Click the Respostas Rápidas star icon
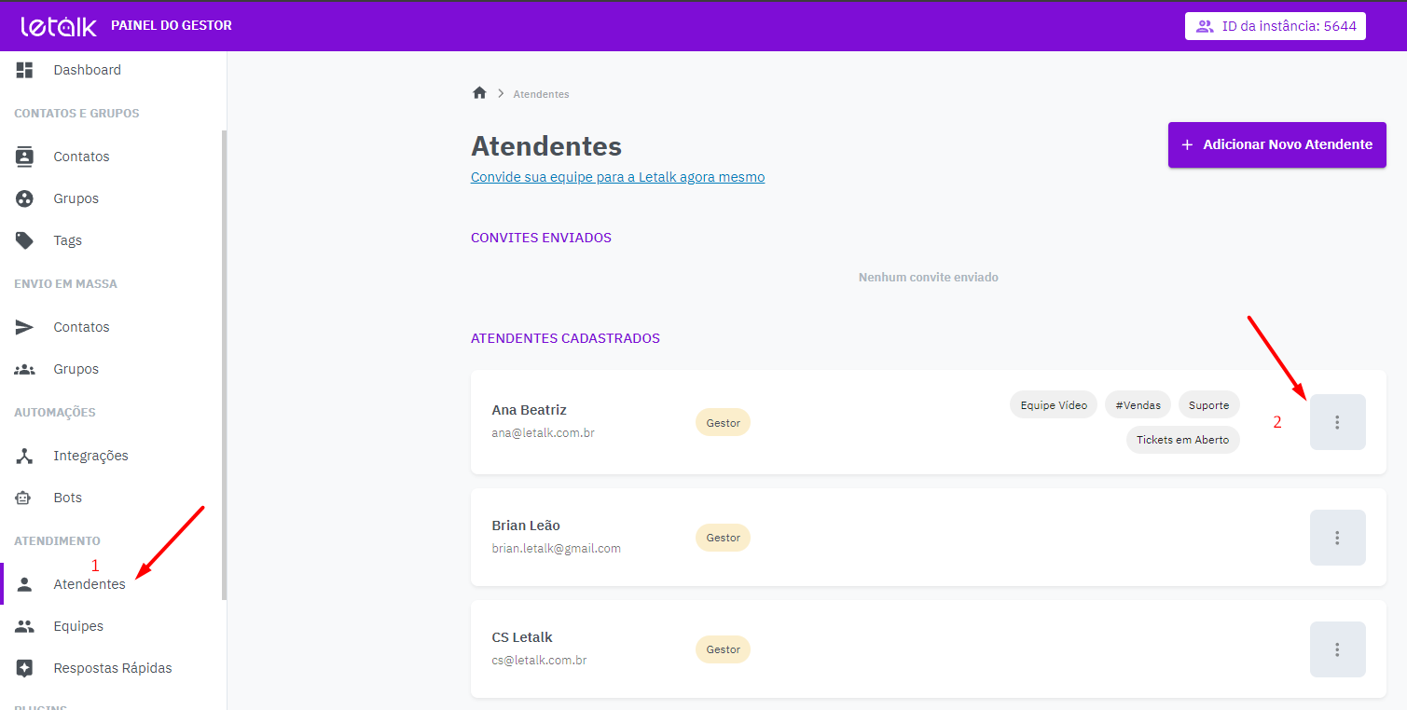Viewport: 1407px width, 710px height. pos(24,668)
